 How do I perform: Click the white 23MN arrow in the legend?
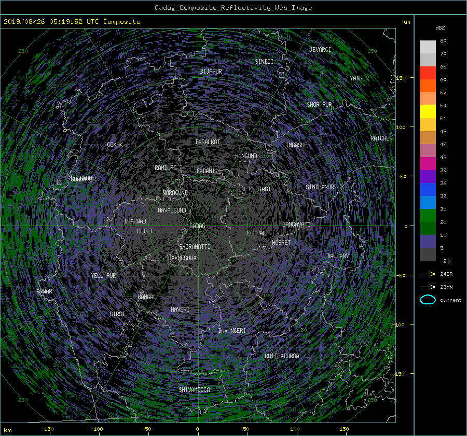coord(428,287)
